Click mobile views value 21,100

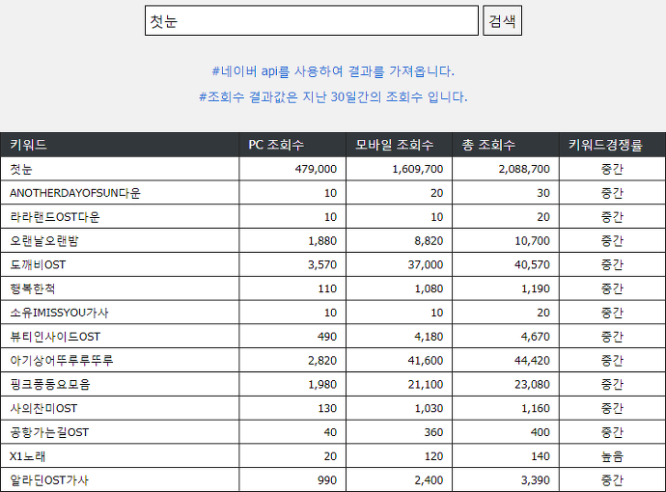coord(426,385)
